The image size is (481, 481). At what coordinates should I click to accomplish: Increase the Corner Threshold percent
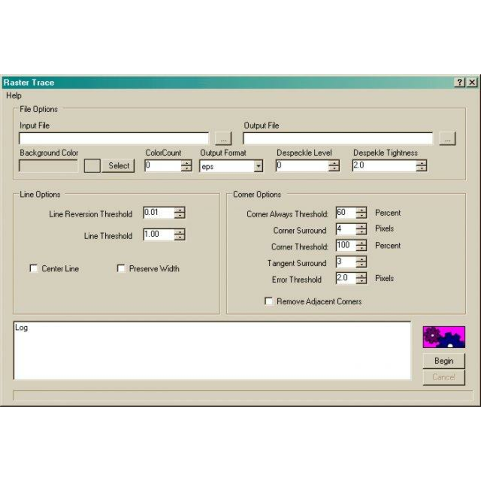361,243
